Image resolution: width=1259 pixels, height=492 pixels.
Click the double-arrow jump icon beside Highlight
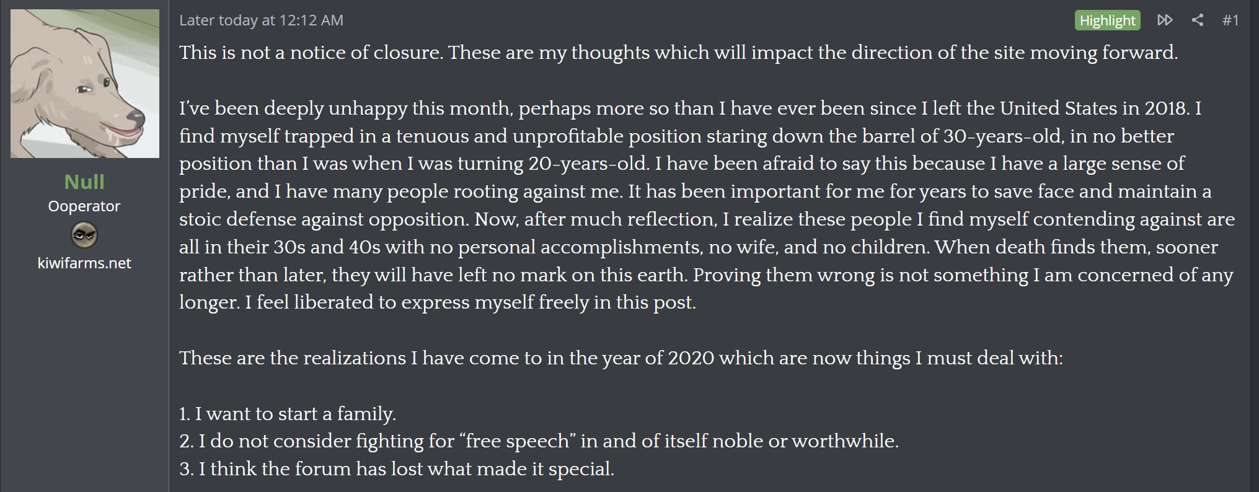point(1165,20)
